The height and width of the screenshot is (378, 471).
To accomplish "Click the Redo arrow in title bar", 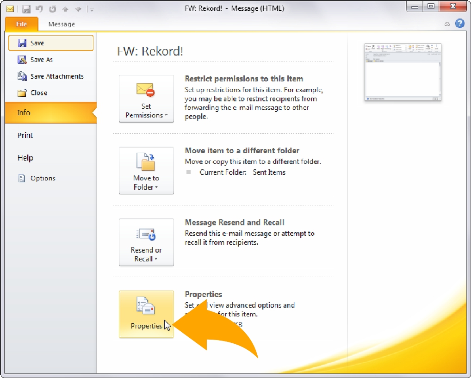I will click(53, 9).
